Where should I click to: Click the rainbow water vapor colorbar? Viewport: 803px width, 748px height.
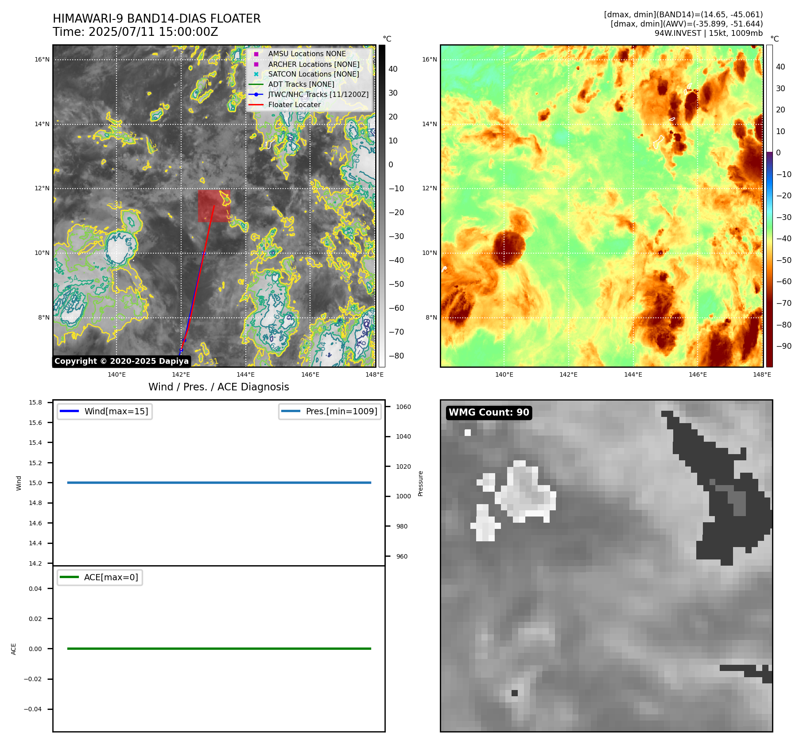pyautogui.click(x=769, y=206)
